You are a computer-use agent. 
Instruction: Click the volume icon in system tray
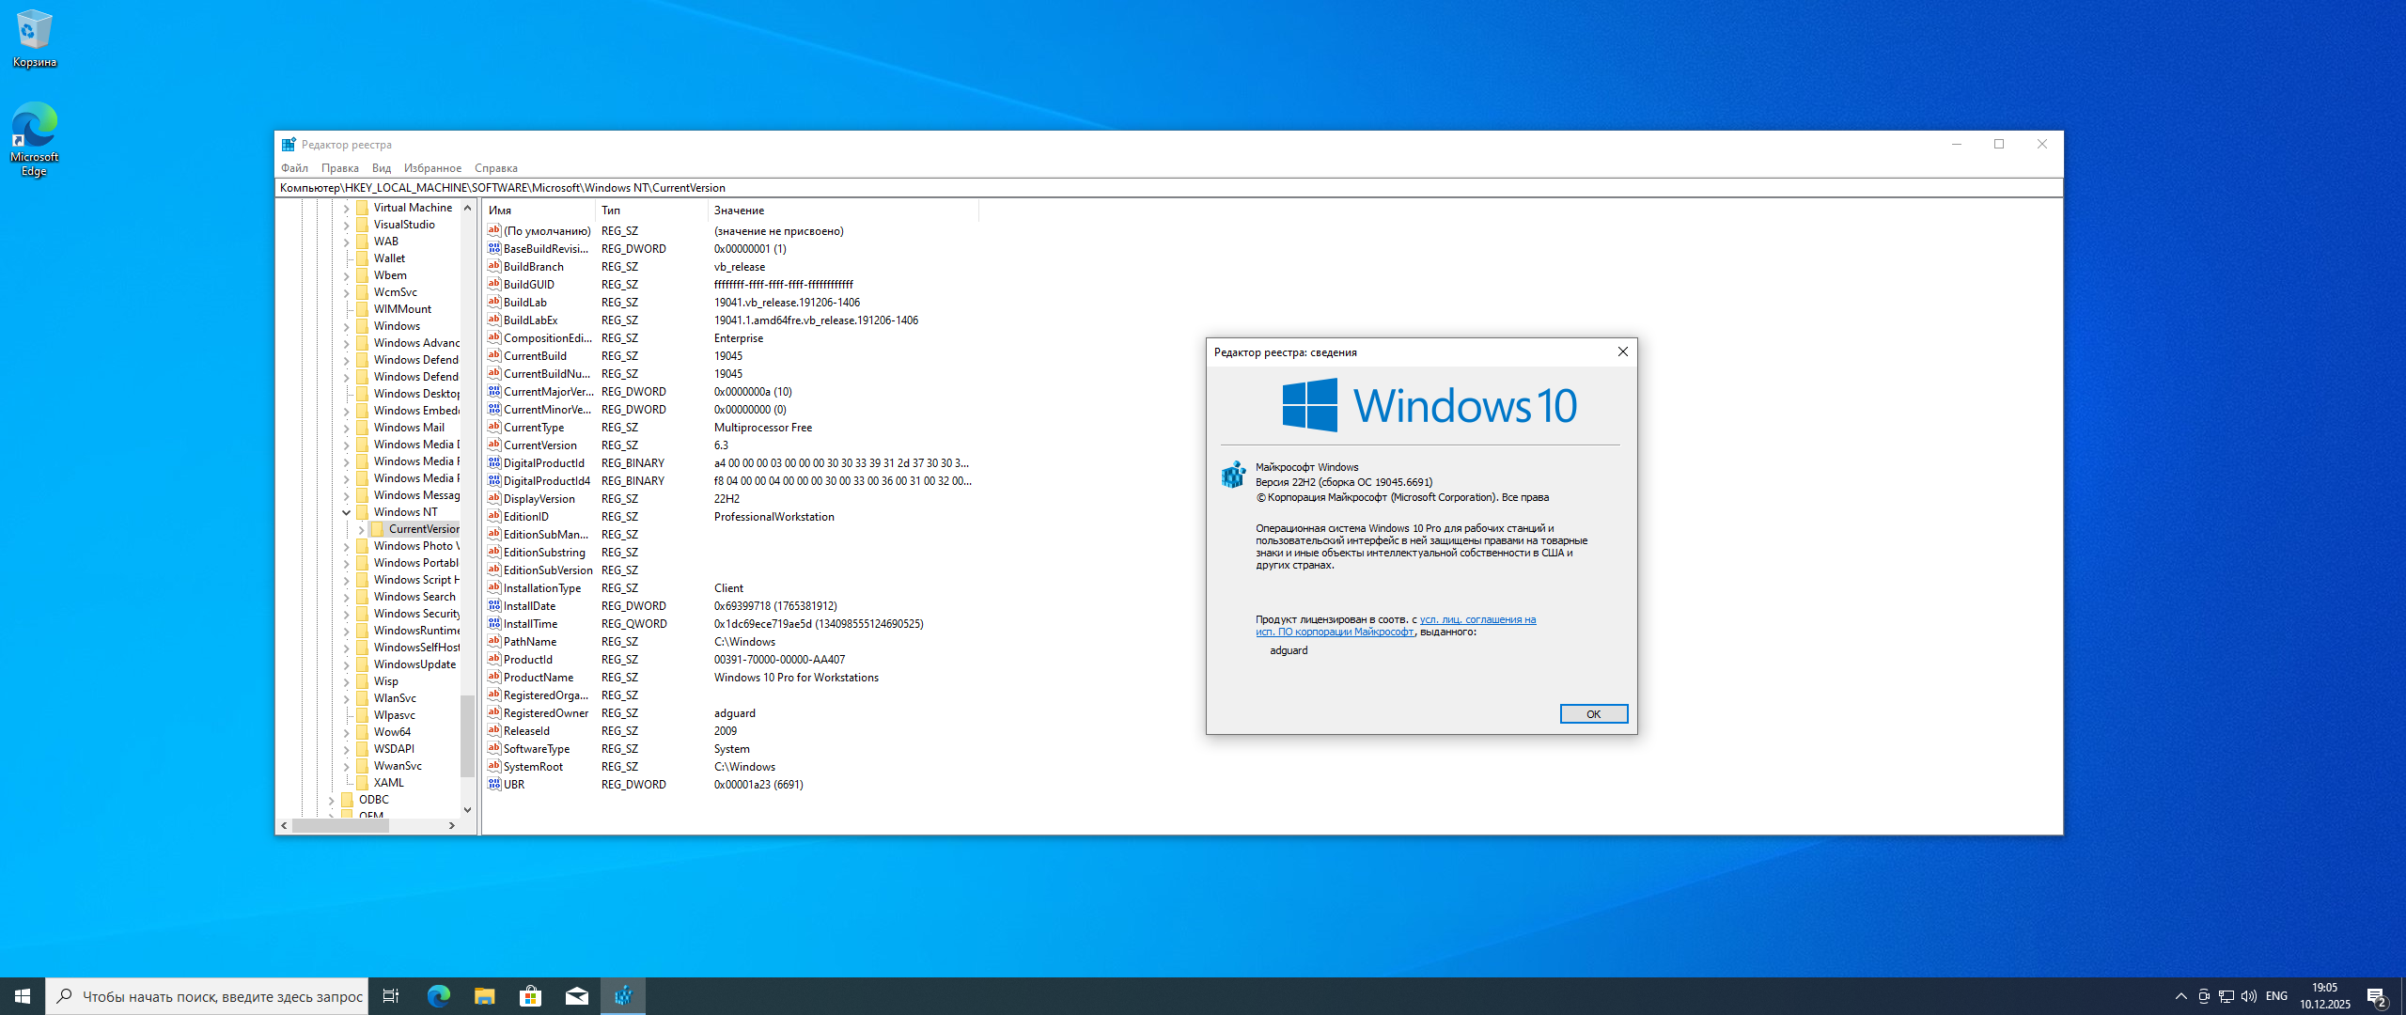click(x=2249, y=996)
